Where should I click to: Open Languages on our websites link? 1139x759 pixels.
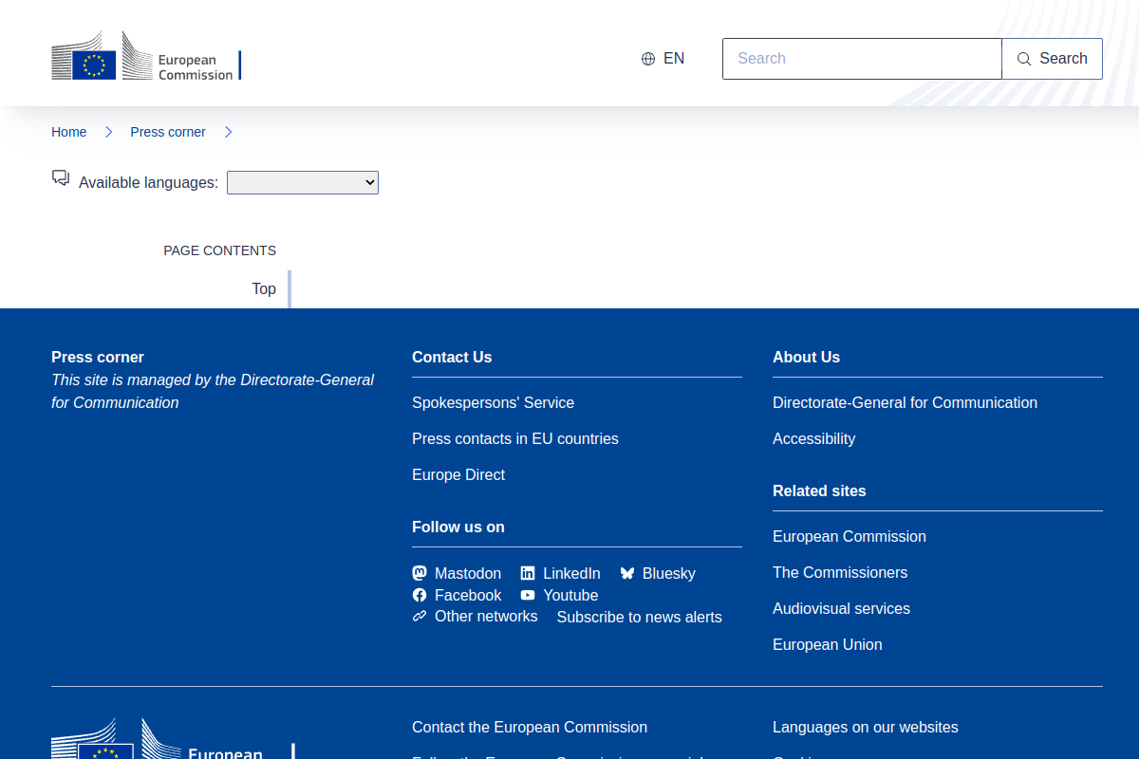[866, 727]
